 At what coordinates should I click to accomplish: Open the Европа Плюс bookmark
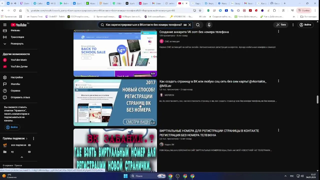coord(34,17)
